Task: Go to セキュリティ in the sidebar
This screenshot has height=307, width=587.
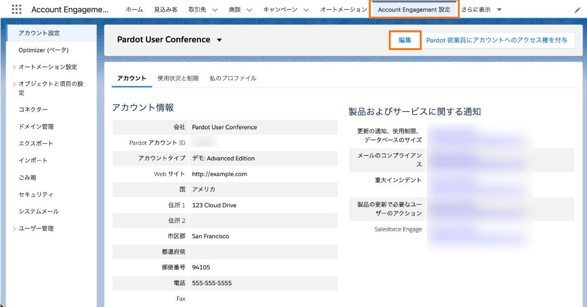Action: (36, 194)
